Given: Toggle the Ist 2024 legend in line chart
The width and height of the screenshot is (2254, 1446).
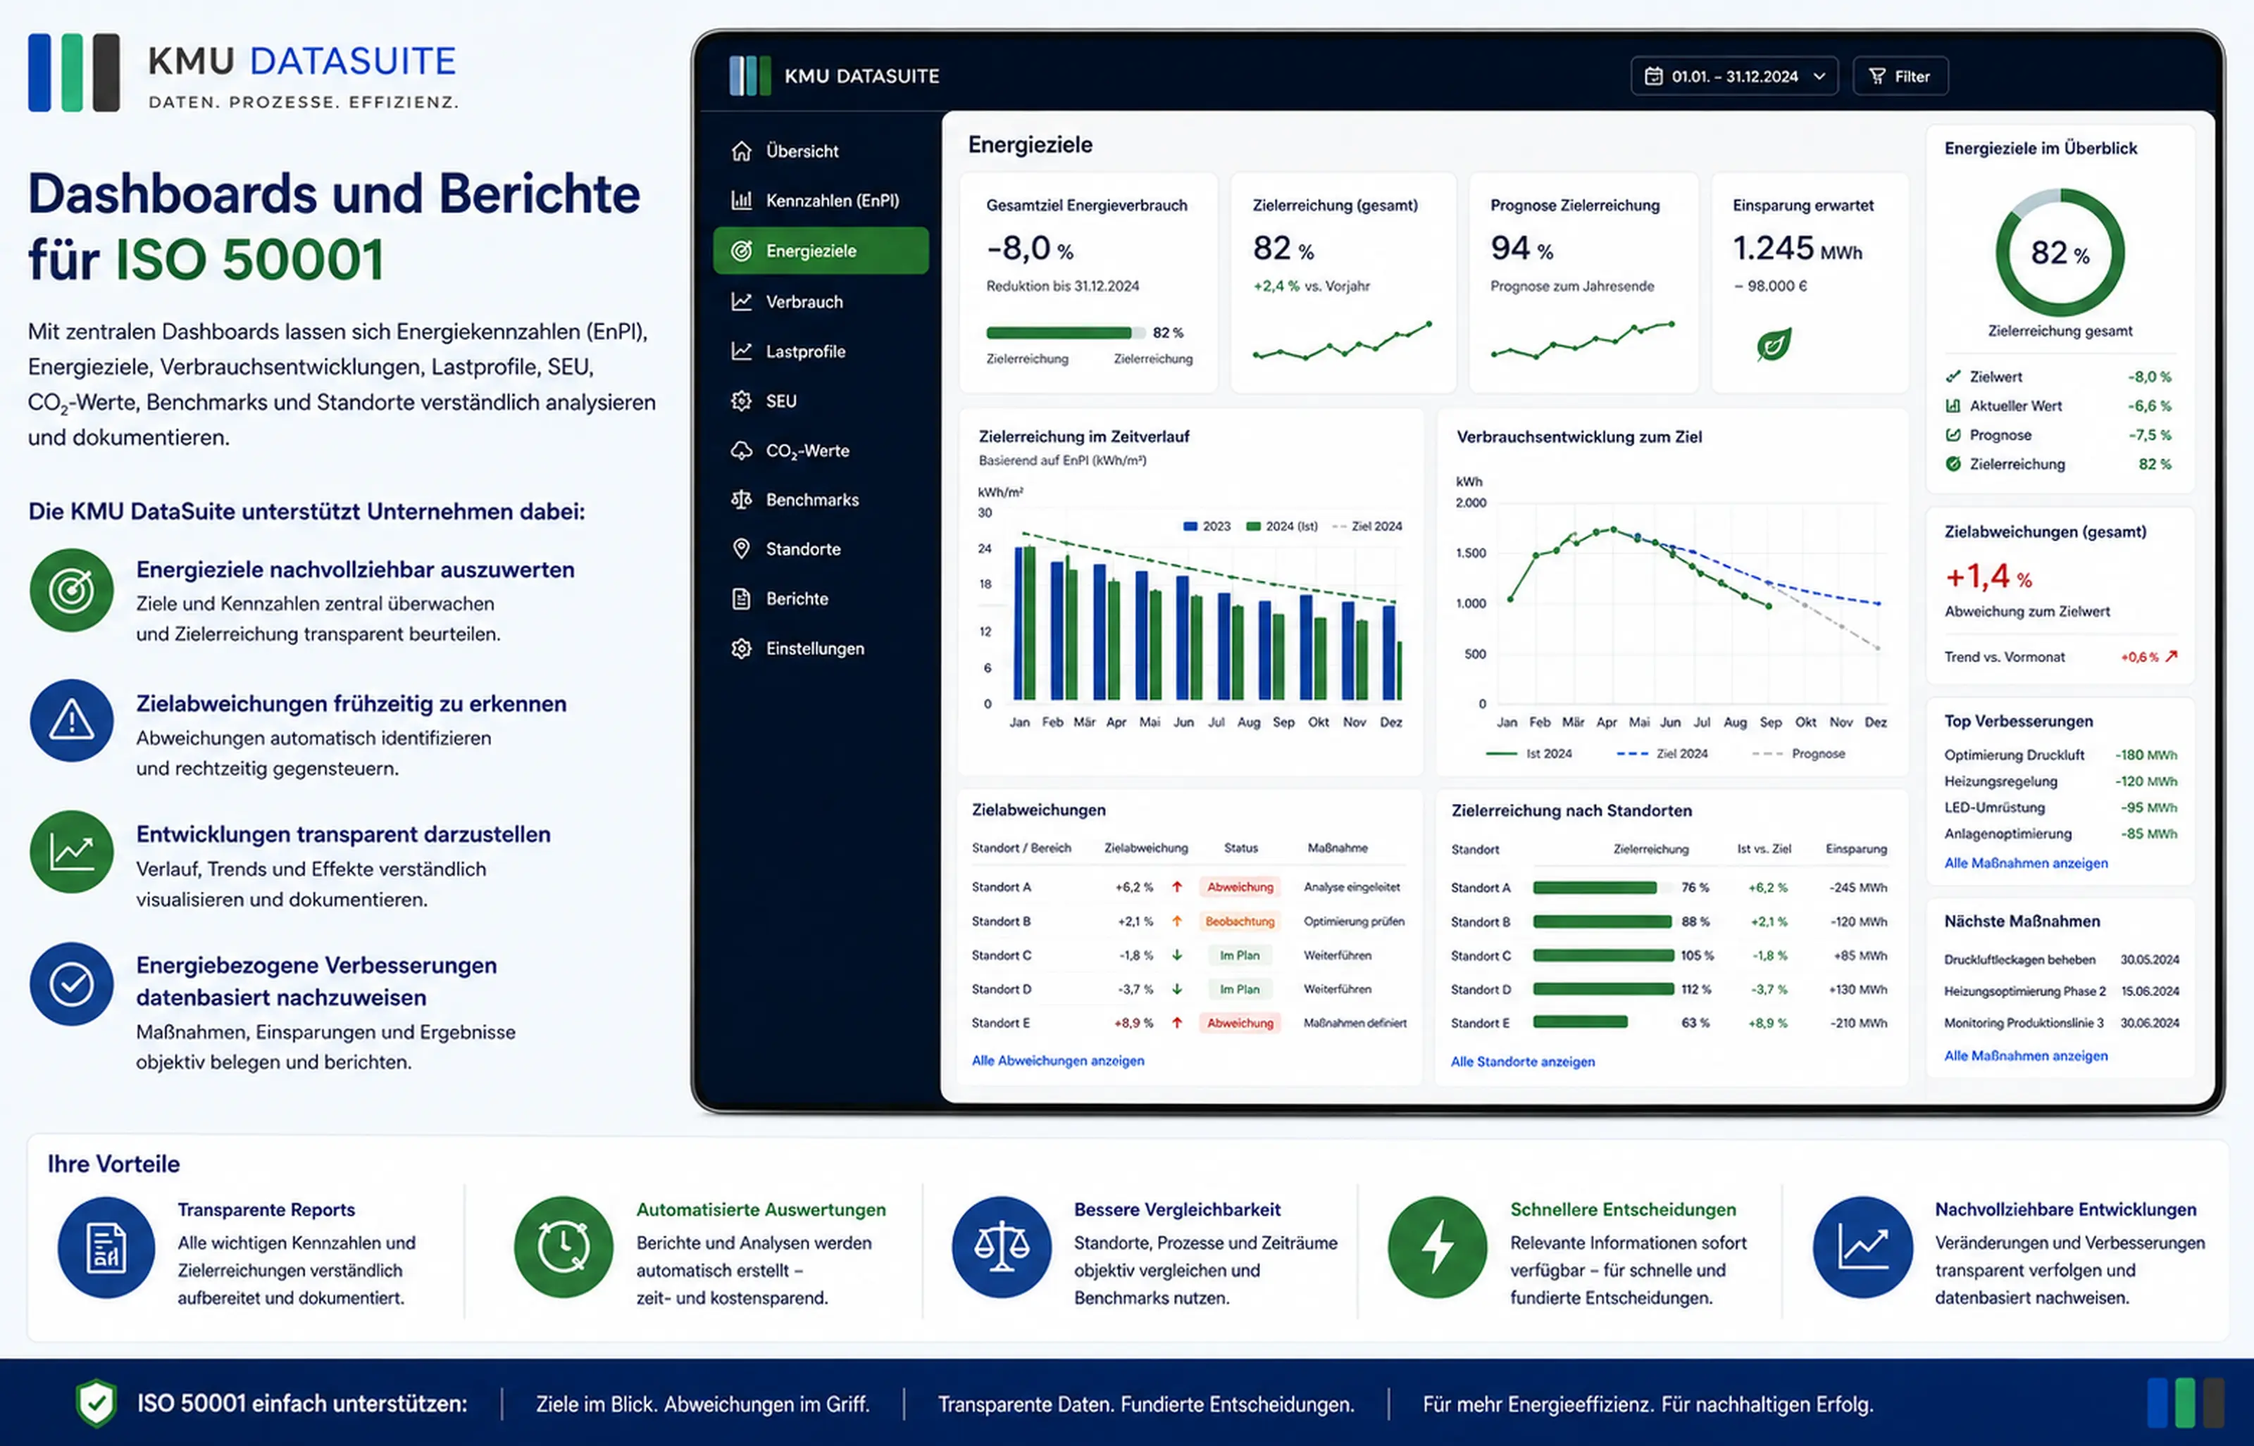Looking at the screenshot, I should 1529,754.
